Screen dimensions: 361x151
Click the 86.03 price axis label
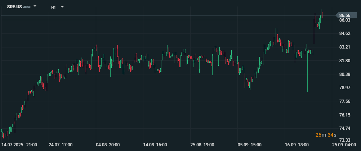coord(345,20)
